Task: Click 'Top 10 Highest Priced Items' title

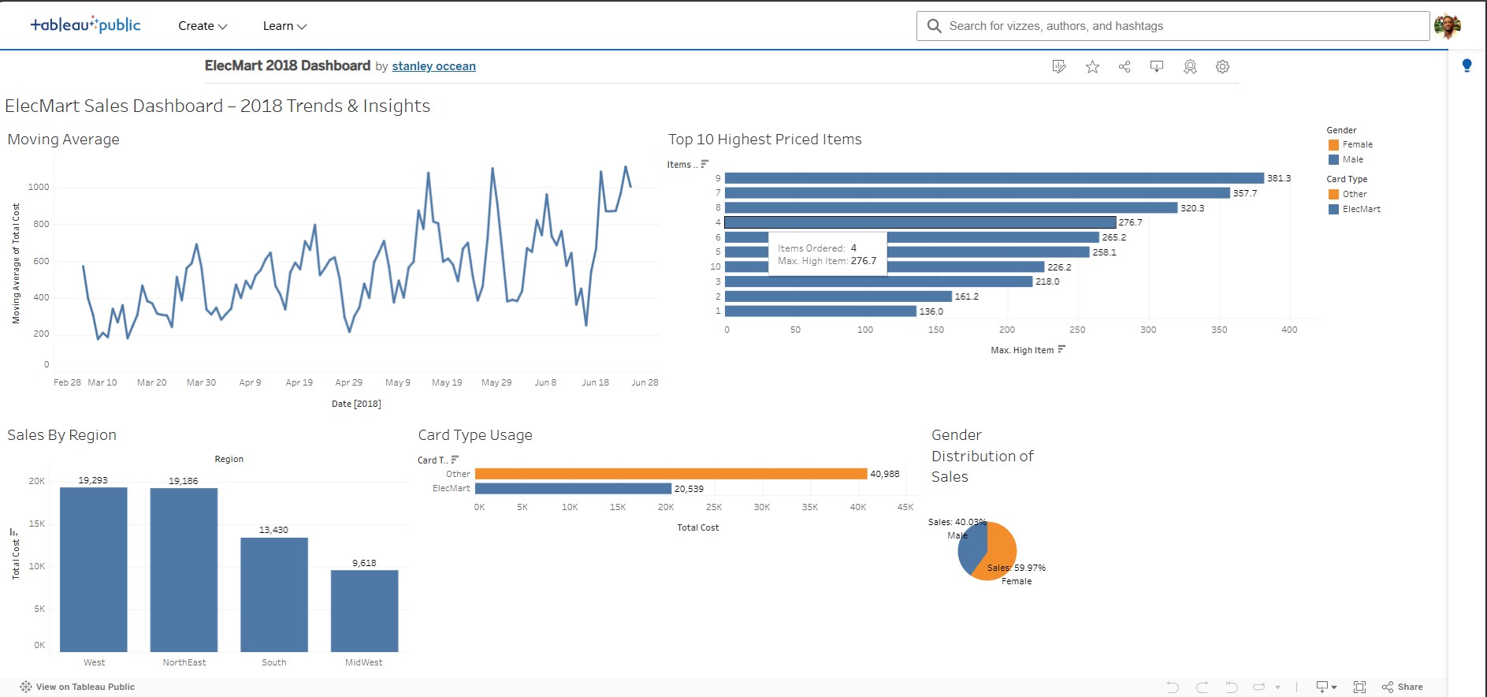Action: point(765,140)
